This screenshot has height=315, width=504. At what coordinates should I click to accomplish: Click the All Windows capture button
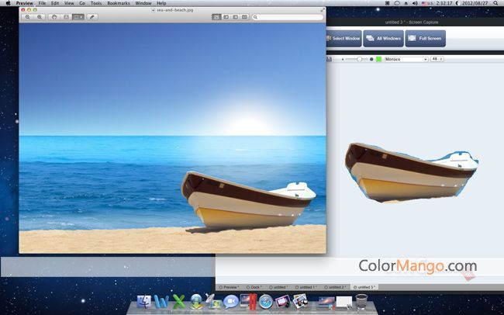(x=384, y=38)
